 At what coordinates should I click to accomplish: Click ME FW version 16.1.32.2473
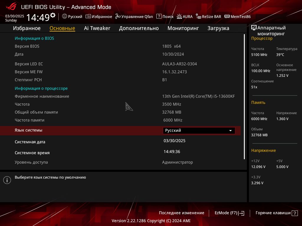tap(175, 72)
